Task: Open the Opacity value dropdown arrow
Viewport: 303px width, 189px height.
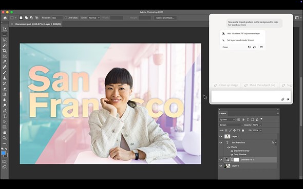Action: coord(261,125)
